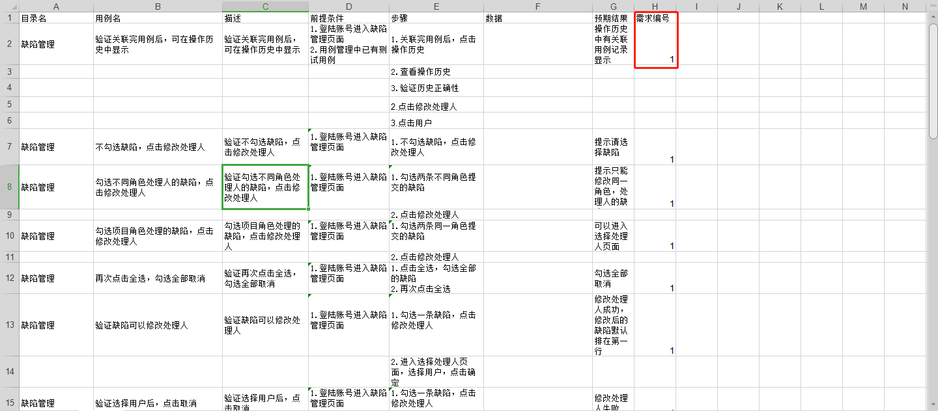
Task: Select column H via its header
Action: click(x=655, y=7)
